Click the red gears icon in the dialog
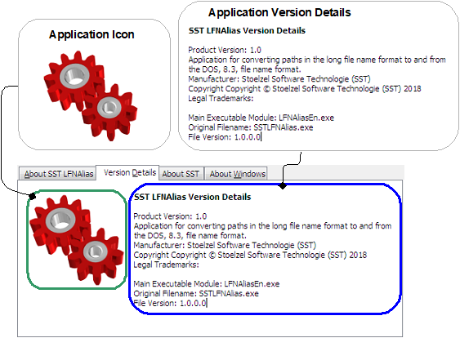This screenshot has width=460, height=338. [76, 239]
